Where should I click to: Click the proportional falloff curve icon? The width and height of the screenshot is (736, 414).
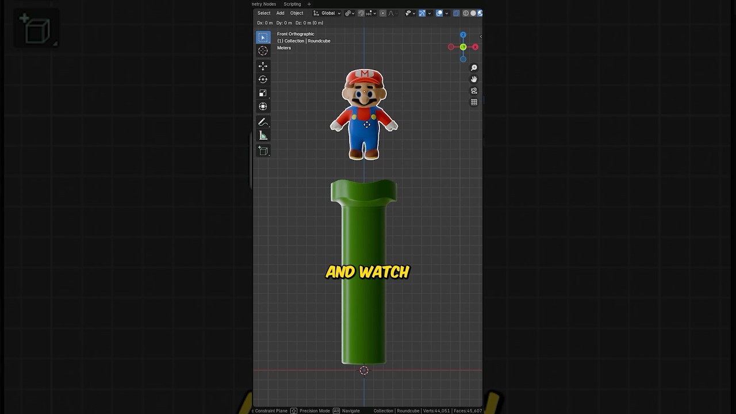pyautogui.click(x=391, y=13)
